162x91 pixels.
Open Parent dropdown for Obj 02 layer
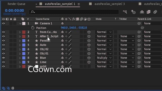(152, 49)
